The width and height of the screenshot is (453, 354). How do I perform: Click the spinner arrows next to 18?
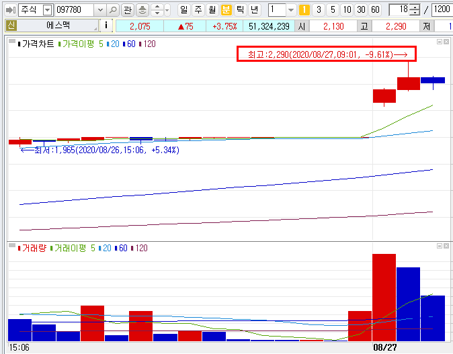tap(415, 10)
